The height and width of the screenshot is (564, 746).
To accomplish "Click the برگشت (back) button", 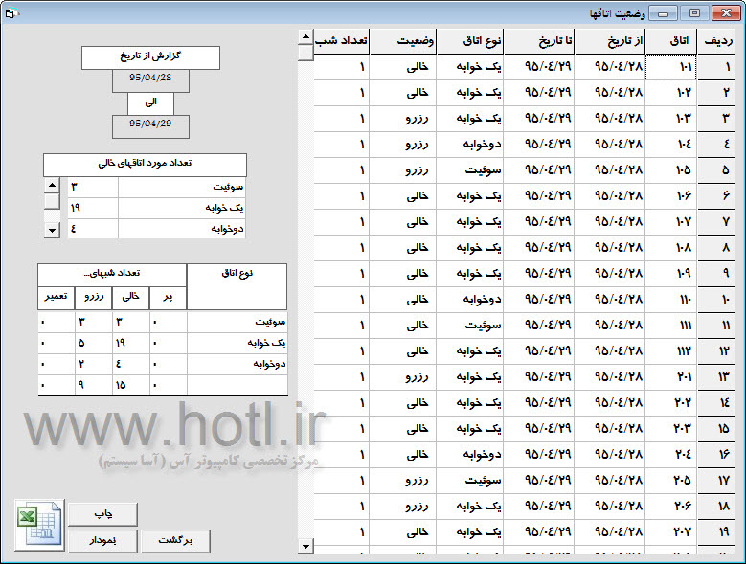I will pyautogui.click(x=175, y=541).
